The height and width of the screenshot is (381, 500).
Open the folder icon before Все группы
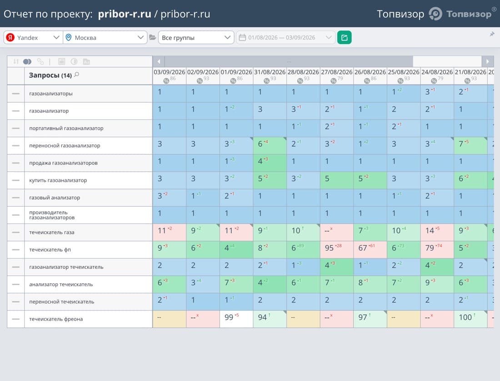coord(152,38)
